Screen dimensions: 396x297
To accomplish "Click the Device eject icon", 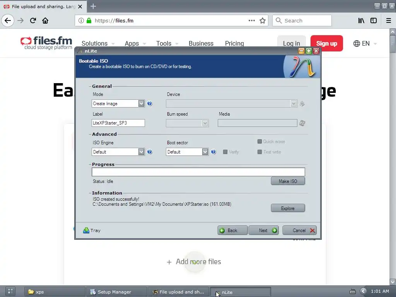I will pyautogui.click(x=302, y=104).
